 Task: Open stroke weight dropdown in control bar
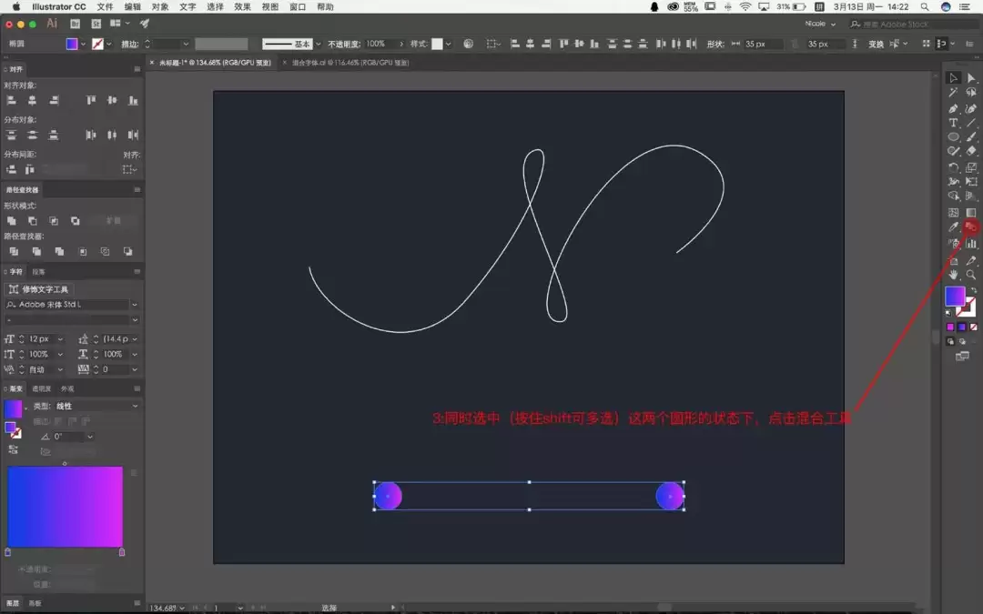[185, 44]
